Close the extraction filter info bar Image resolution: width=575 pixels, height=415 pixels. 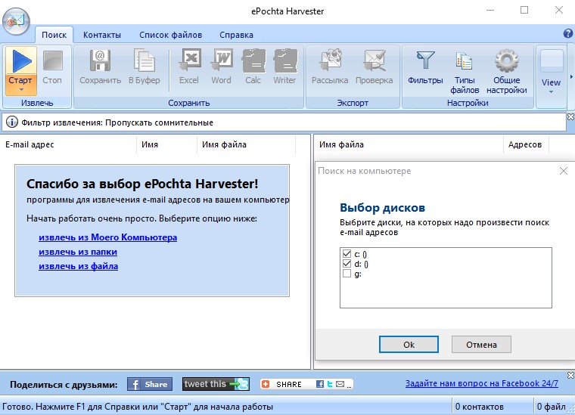tap(570, 117)
